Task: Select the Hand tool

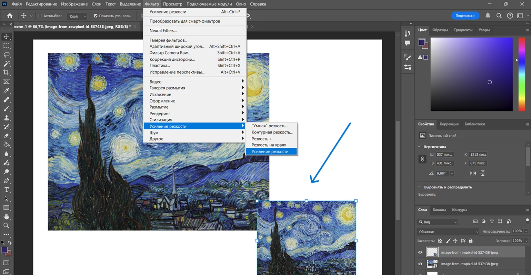Action: (6, 217)
